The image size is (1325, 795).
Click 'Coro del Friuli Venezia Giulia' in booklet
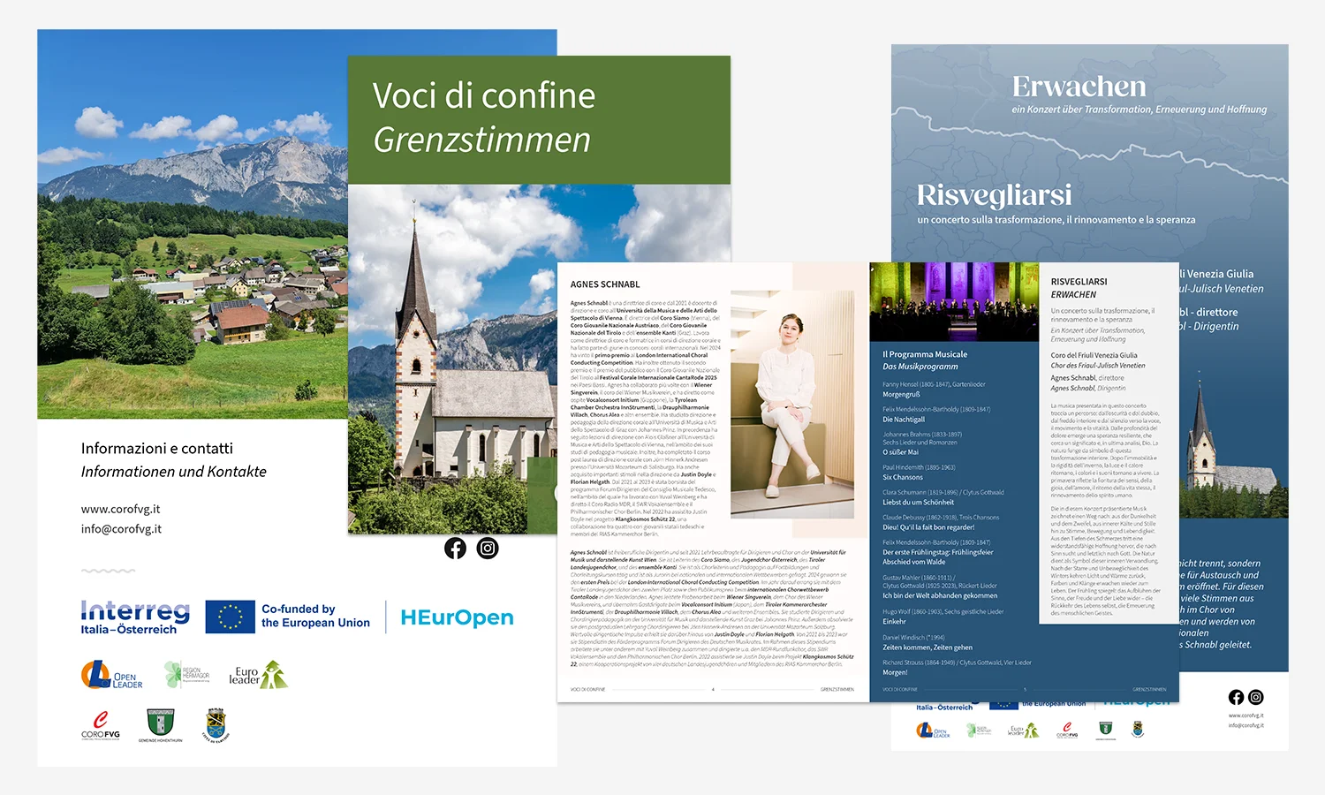1094,355
